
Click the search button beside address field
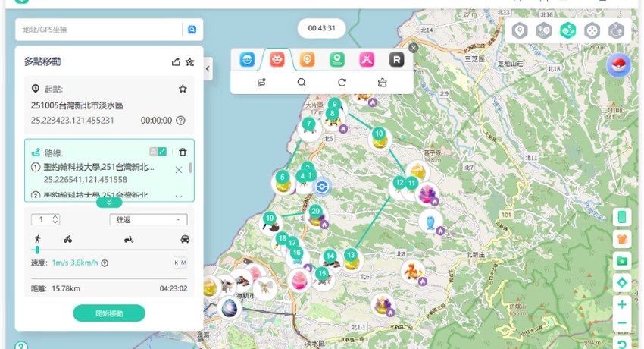[192, 30]
